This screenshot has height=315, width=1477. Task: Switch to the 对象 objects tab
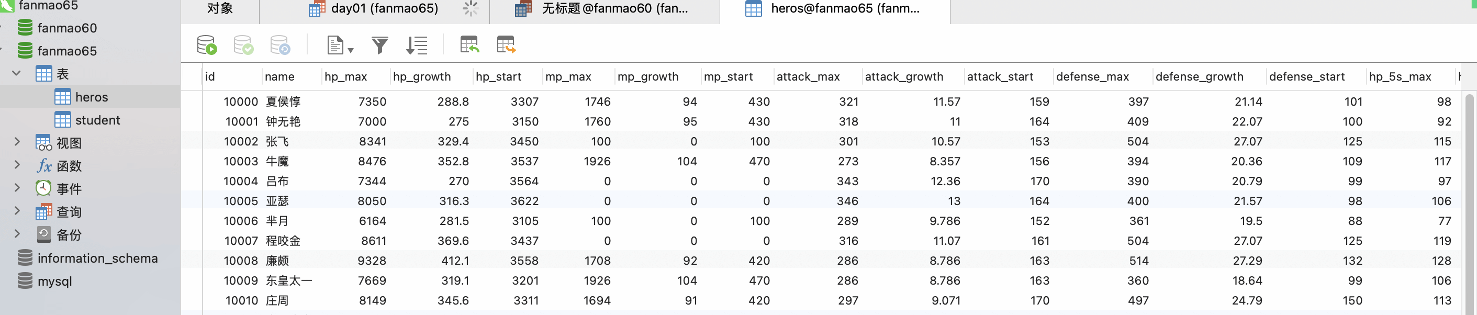click(220, 8)
